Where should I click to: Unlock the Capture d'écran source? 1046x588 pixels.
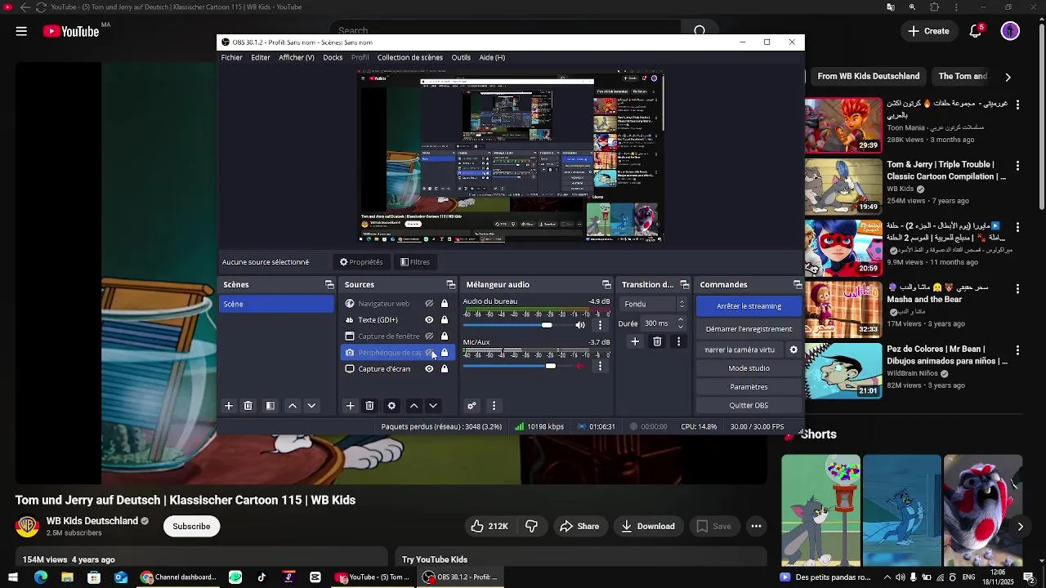[445, 369]
